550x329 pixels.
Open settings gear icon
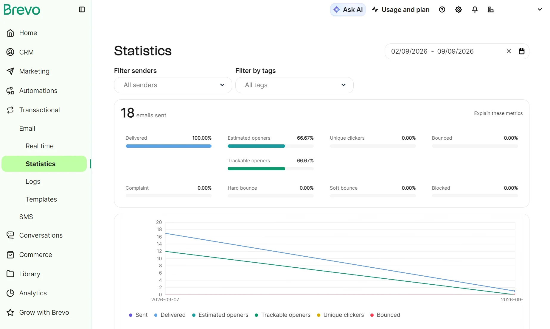459,10
